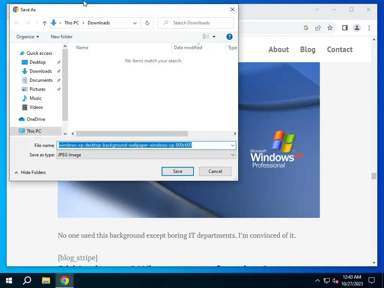
Task: Click the Save button
Action: click(x=177, y=171)
